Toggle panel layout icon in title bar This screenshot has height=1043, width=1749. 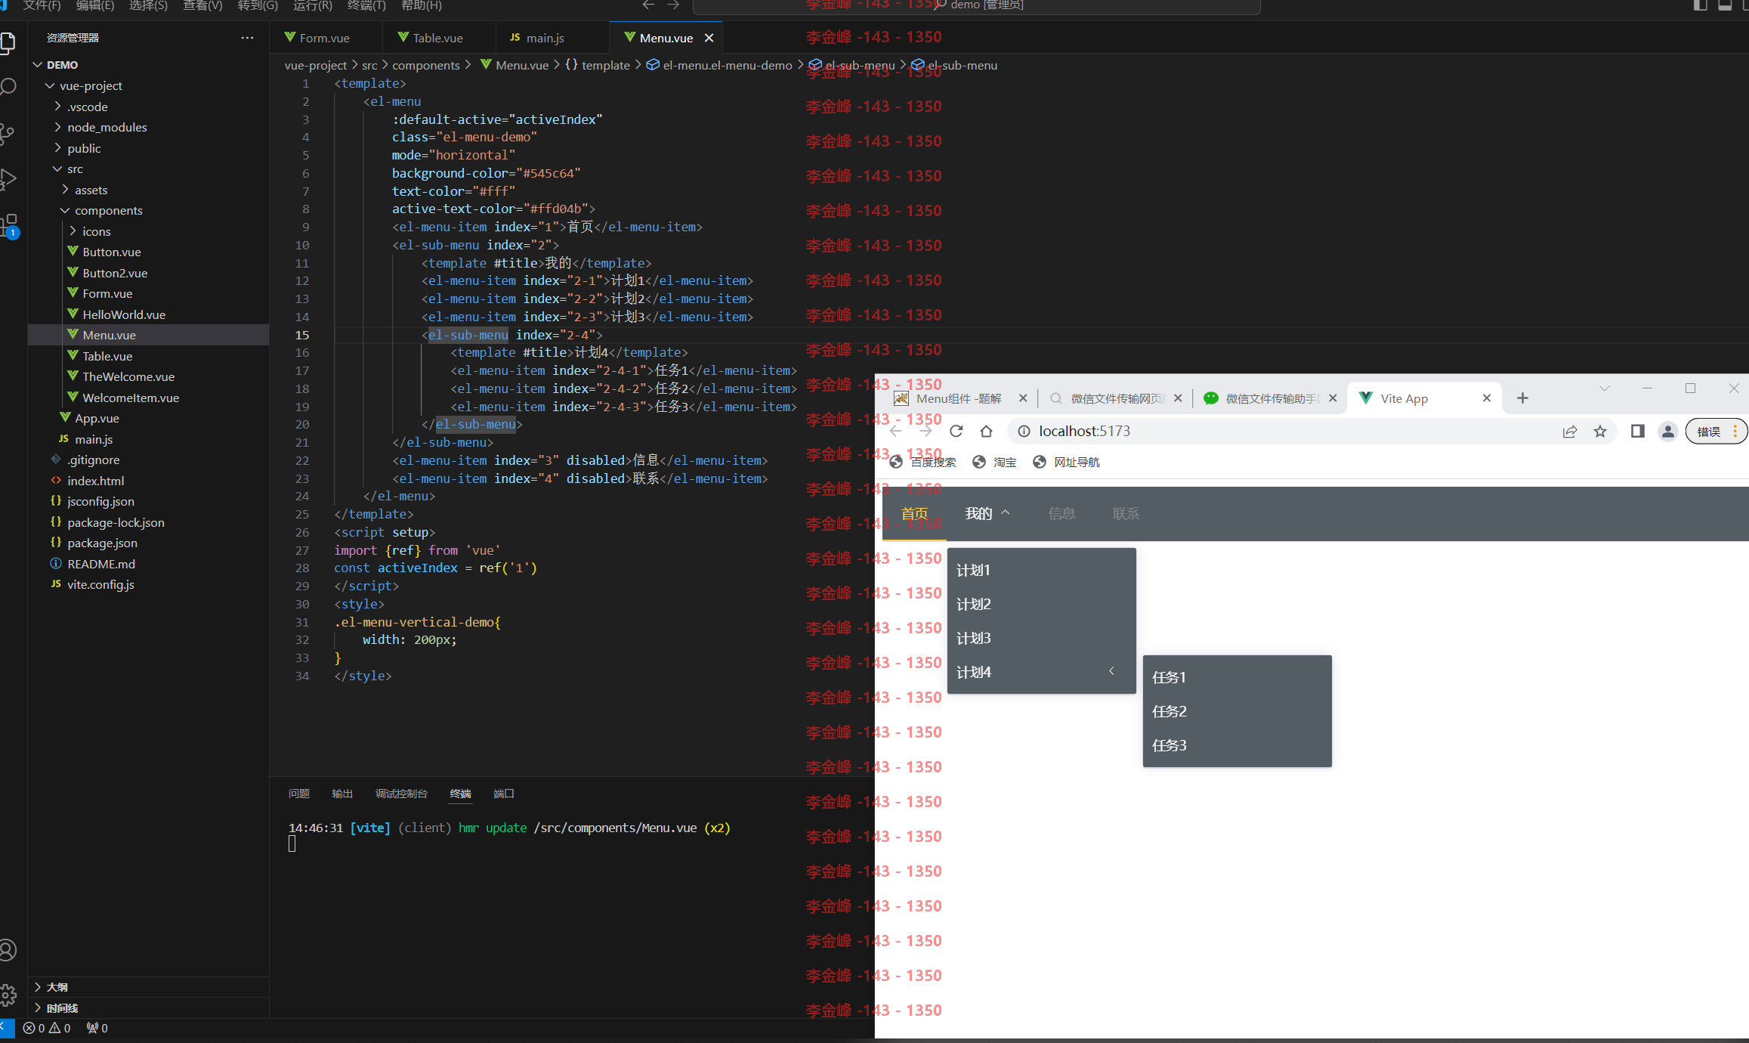1725,5
